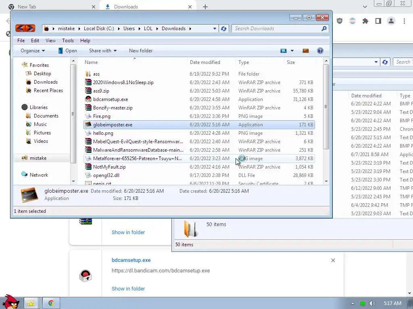Click the file list vertical scrollbar thumb
The image size is (413, 309).
(x=326, y=106)
